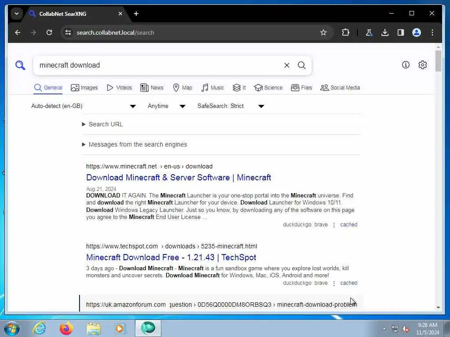Open Windows Media Player on taskbar
The width and height of the screenshot is (450, 337).
click(120, 328)
